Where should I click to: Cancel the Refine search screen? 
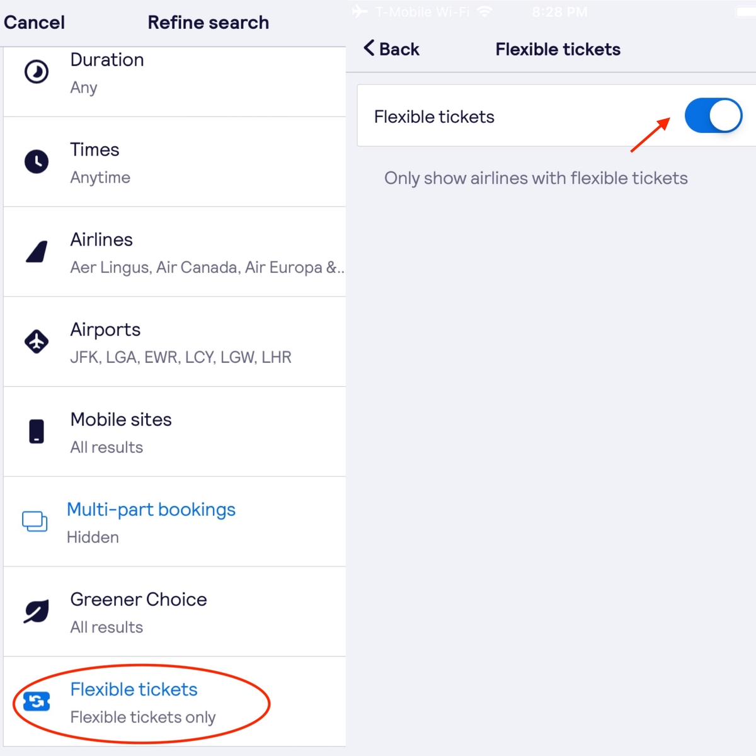click(34, 23)
